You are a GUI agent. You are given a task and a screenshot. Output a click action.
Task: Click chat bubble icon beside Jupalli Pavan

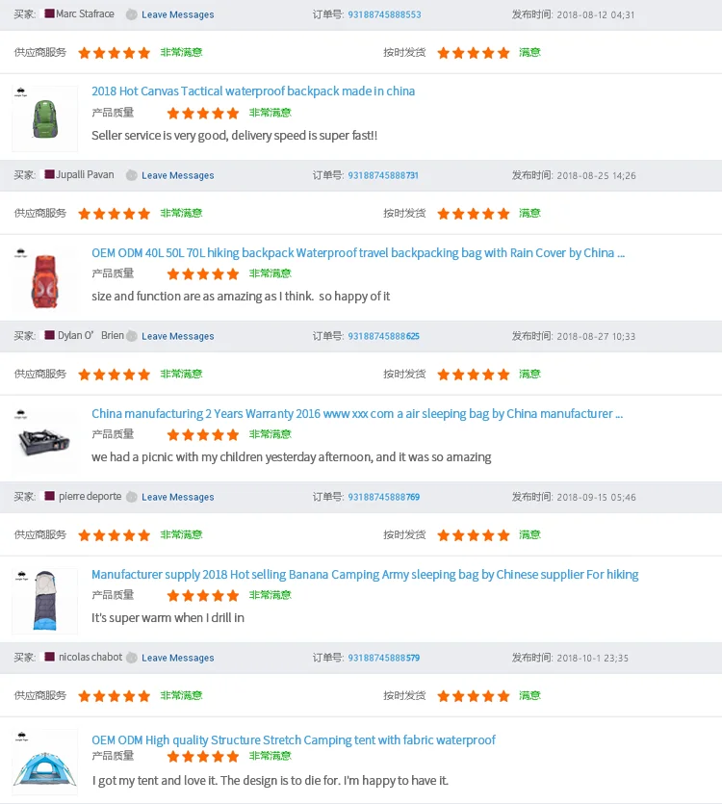tap(132, 175)
